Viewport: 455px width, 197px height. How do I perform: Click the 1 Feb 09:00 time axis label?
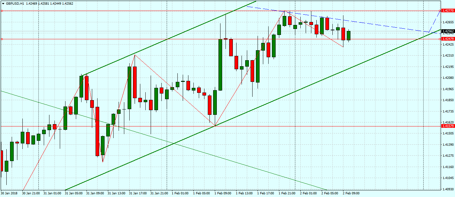[223, 193]
